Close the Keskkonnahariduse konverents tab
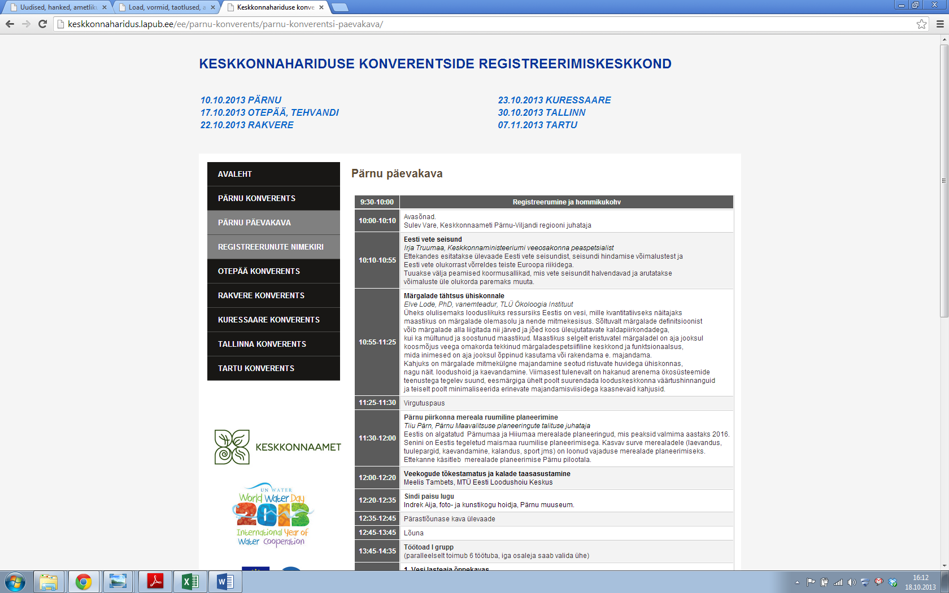This screenshot has width=949, height=593. click(321, 7)
